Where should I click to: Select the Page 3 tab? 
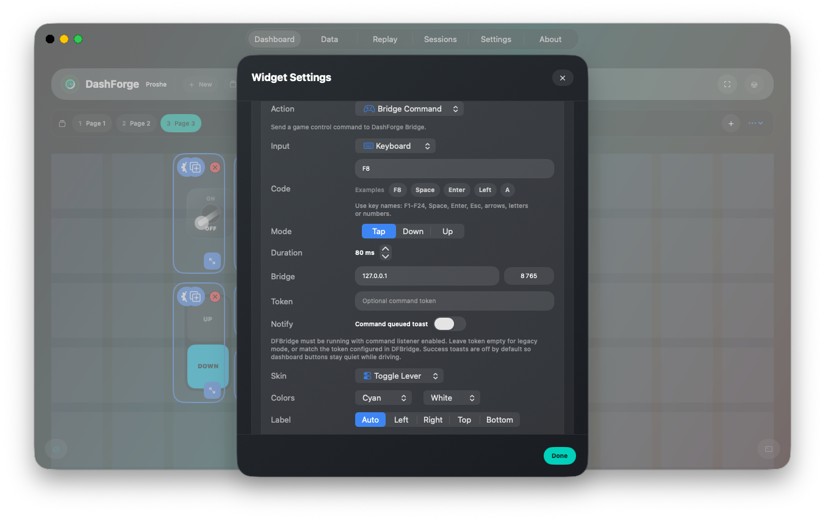181,123
